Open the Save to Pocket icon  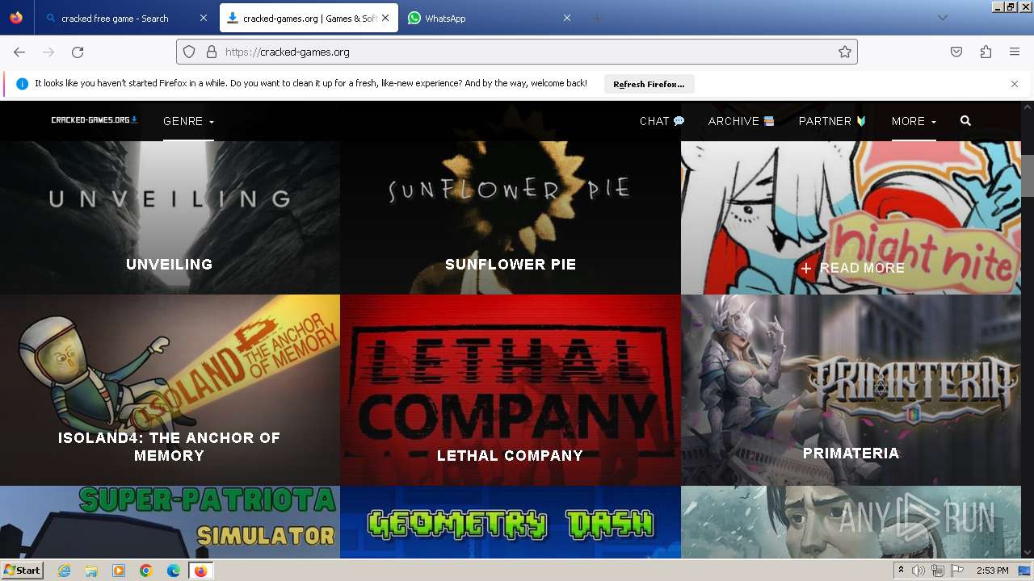click(x=956, y=52)
